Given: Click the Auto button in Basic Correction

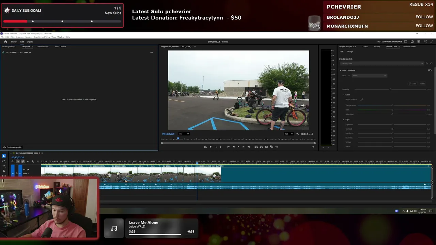Looking at the screenshot, I should pos(413,84).
